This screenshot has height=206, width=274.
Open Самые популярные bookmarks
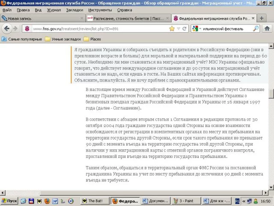tap(22, 39)
